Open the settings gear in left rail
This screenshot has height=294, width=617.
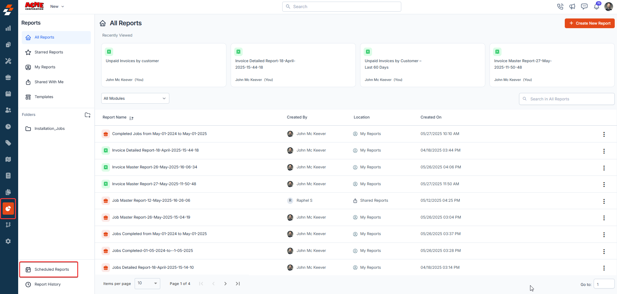pyautogui.click(x=8, y=241)
